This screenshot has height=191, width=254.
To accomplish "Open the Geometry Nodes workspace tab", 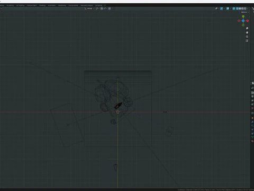I will pyautogui.click(x=87, y=5).
